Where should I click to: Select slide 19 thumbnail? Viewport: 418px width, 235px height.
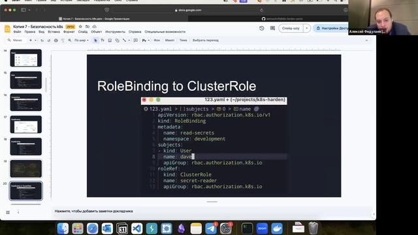click(x=26, y=168)
